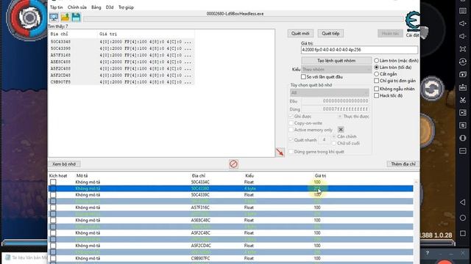Open the 'Chỉnh sửa' menu

pyautogui.click(x=77, y=7)
